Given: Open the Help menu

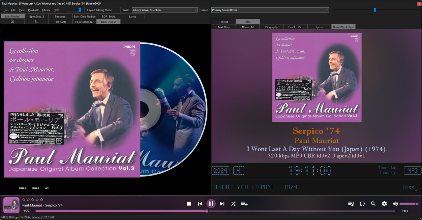Looking at the screenshot, I should click(56, 10).
